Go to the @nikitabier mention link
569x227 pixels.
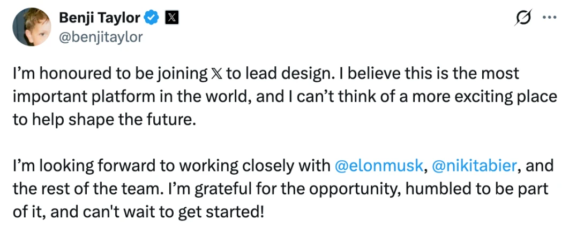tap(474, 166)
